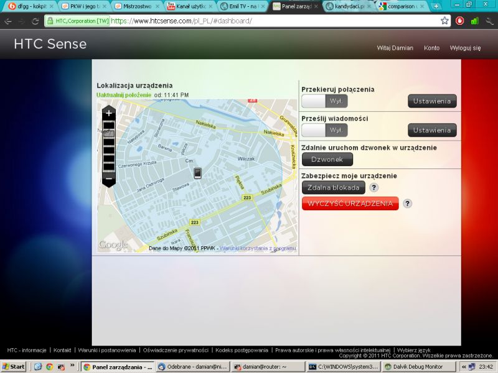Switch to the 'Mistrzostwo' tab
The height and width of the screenshot is (373, 498).
[136, 6]
